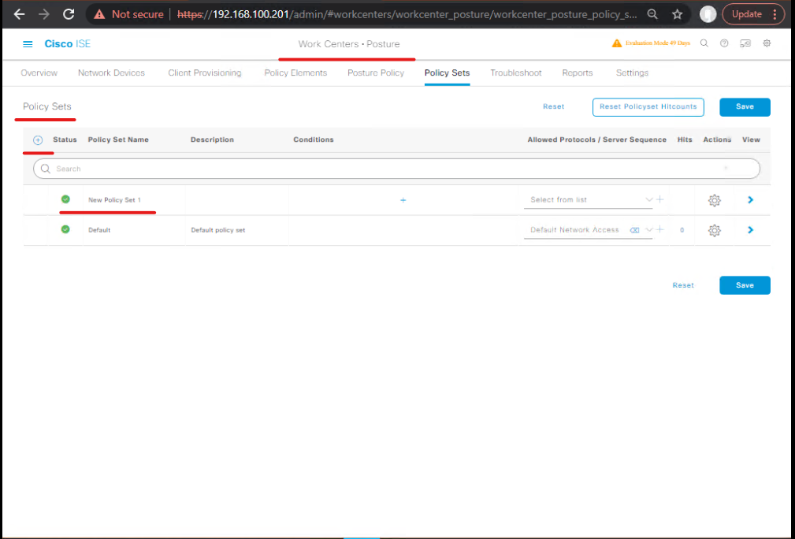
Task: Click status icon of New Policy Set 1
Action: (x=65, y=199)
